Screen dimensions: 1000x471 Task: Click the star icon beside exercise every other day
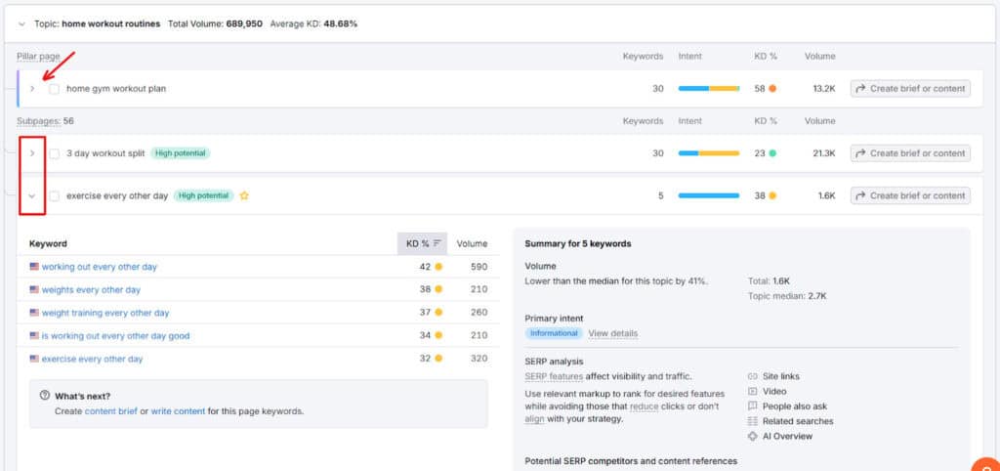pyautogui.click(x=244, y=196)
